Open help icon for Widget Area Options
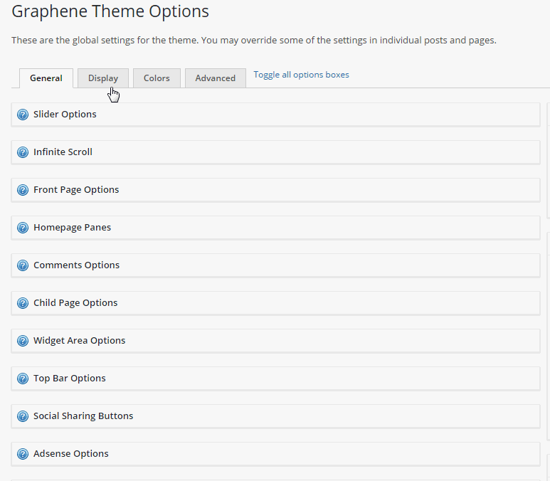Image resolution: width=550 pixels, height=481 pixels. pos(23,341)
